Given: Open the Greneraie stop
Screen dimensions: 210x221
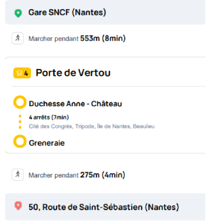Looking at the screenshot, I should point(47,143).
